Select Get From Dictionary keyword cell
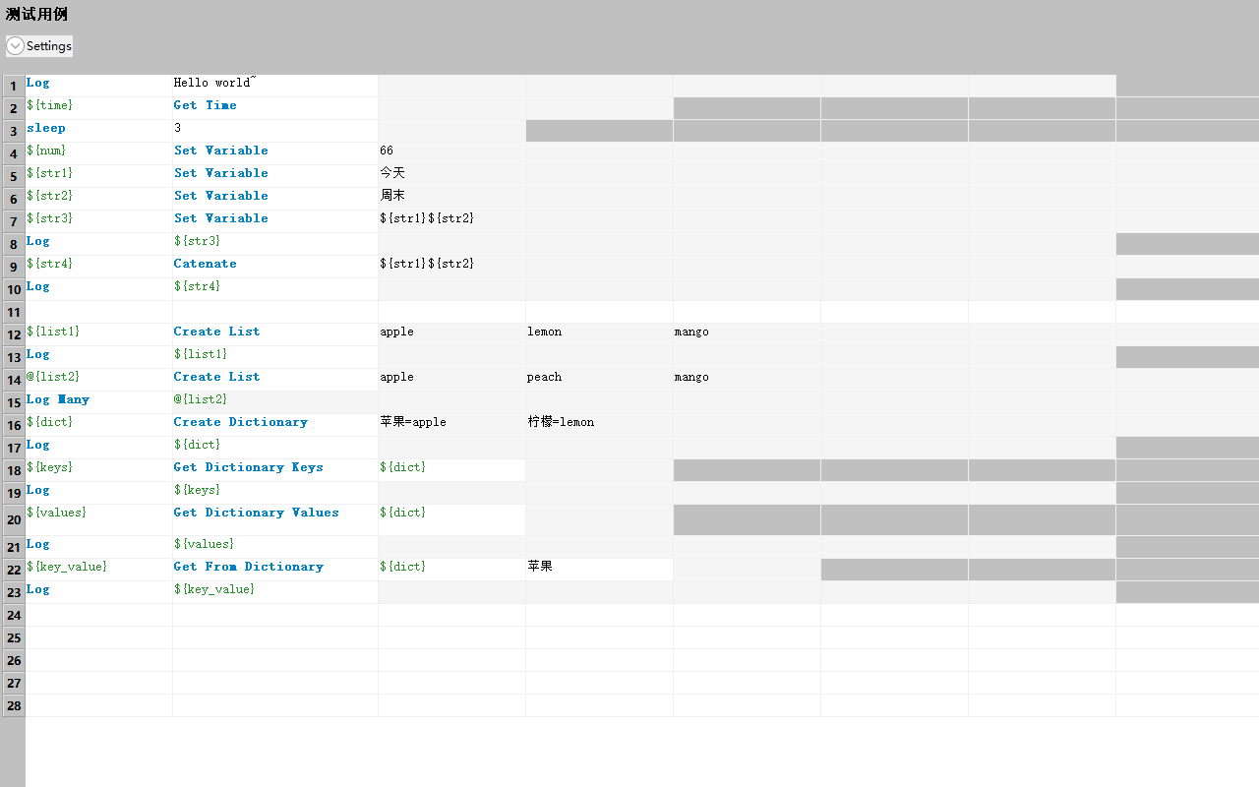This screenshot has width=1259, height=787. 275,570
